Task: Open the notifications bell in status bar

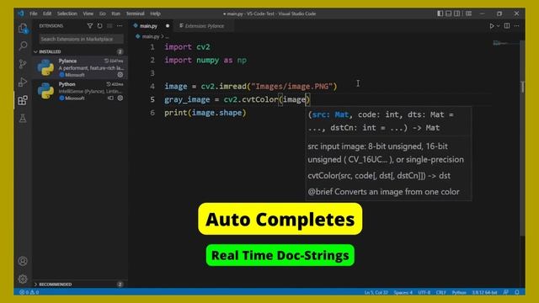Action: (x=517, y=292)
